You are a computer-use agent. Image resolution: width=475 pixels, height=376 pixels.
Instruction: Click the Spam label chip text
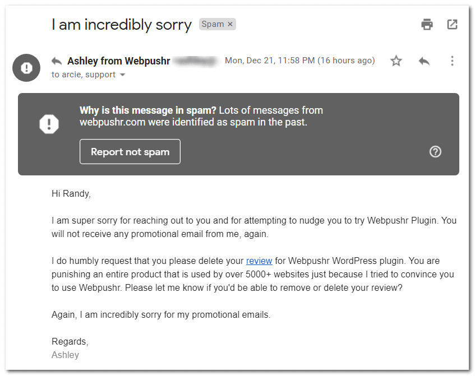pyautogui.click(x=213, y=24)
